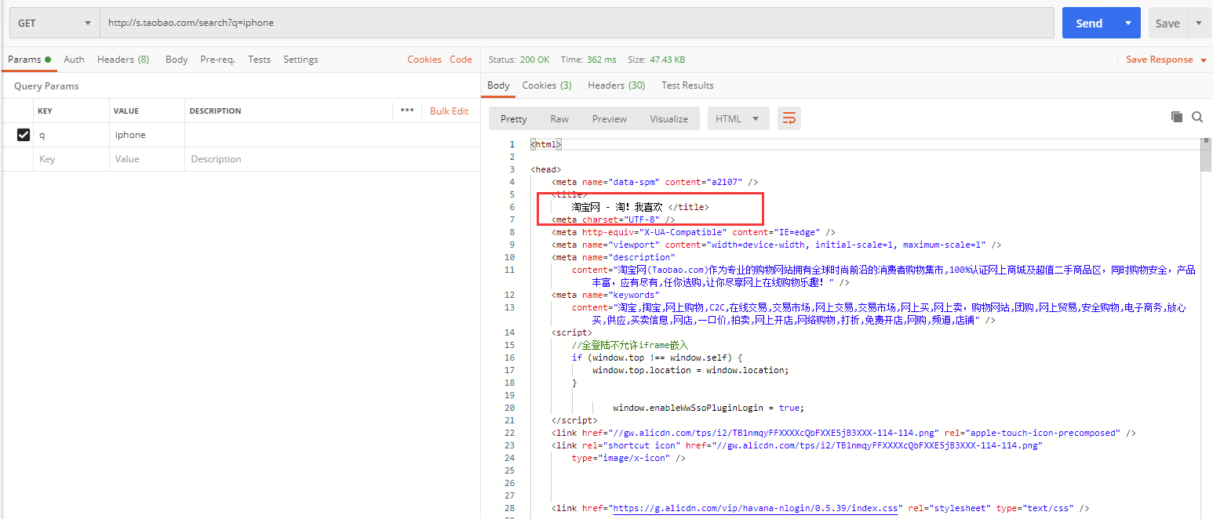Open the request Body tab
The width and height of the screenshot is (1213, 519).
tap(177, 60)
